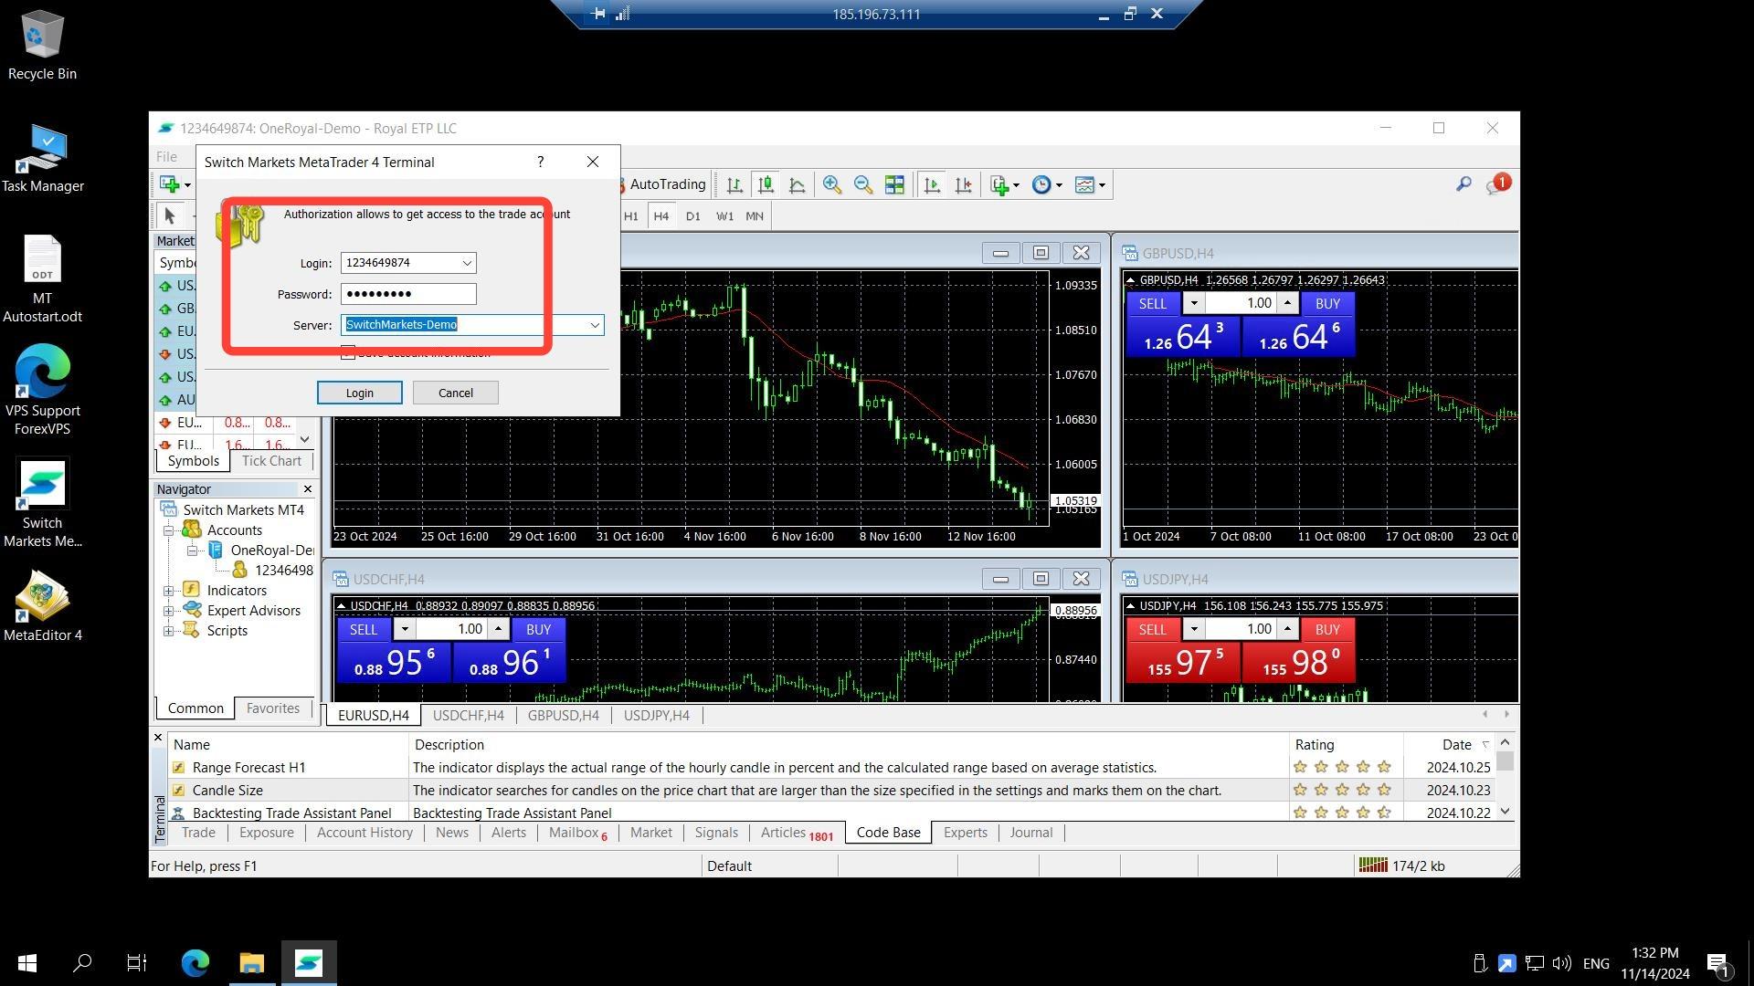This screenshot has width=1754, height=986.
Task: Zoom out of the chart
Action: click(x=863, y=185)
